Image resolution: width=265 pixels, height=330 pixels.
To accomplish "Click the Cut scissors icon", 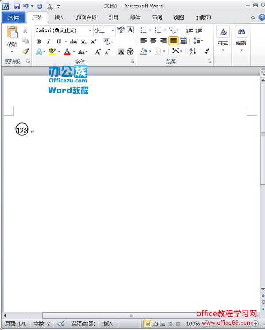I will point(26,30).
